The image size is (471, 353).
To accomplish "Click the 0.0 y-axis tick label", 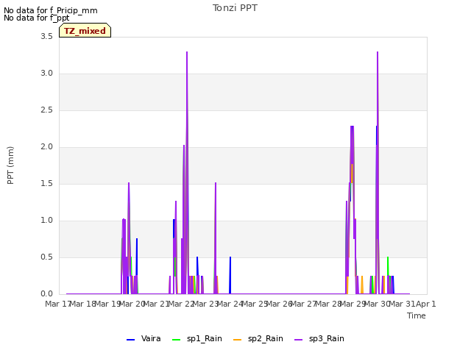I will click(47, 294).
